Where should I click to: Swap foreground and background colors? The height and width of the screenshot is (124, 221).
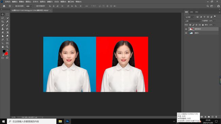[x=7, y=50]
